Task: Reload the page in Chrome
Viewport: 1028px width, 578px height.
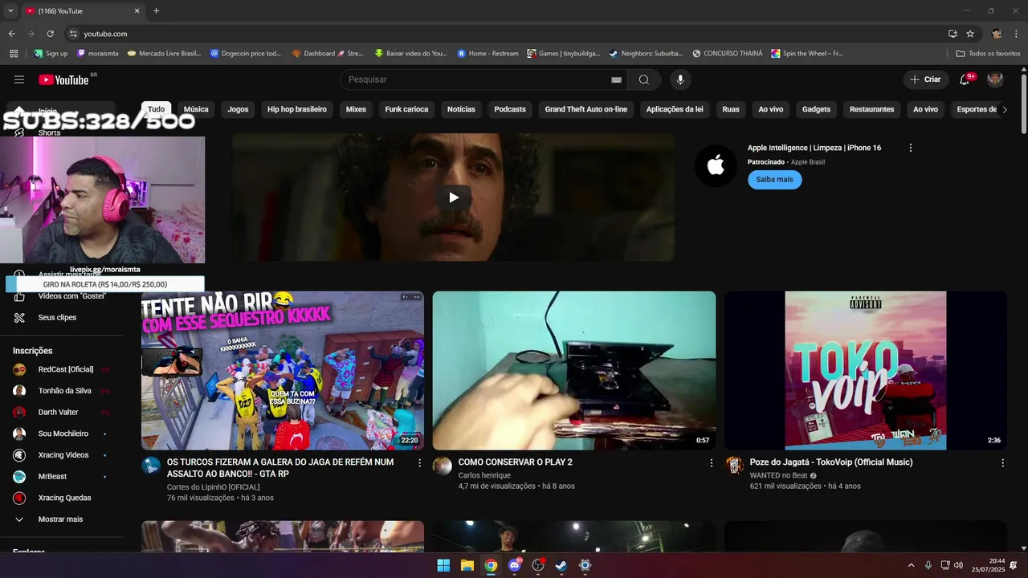Action: point(50,34)
